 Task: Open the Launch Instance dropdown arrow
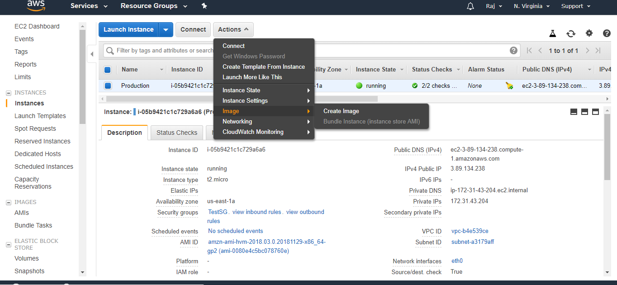pyautogui.click(x=166, y=30)
